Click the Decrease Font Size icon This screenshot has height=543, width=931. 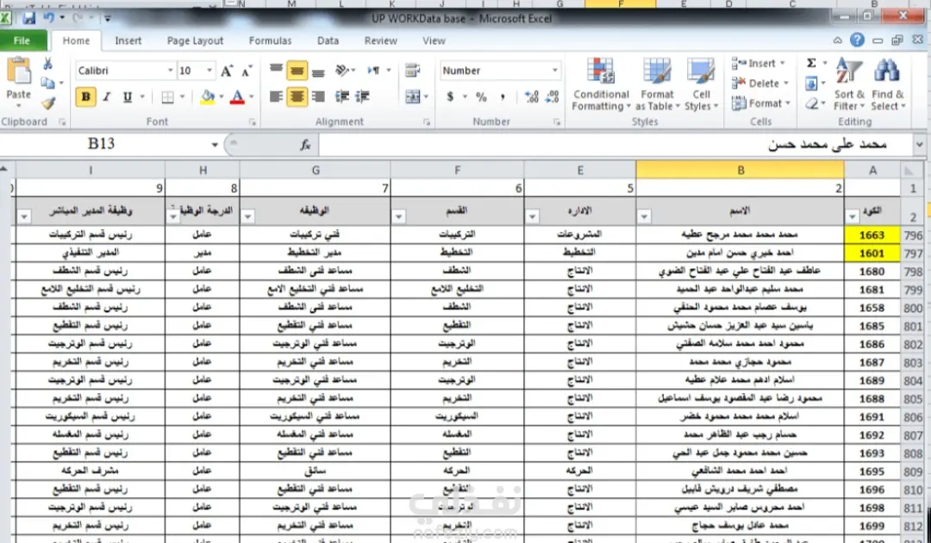coord(247,72)
